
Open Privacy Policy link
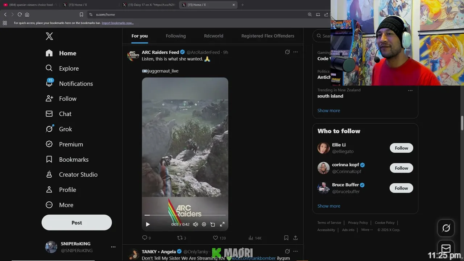point(358,223)
